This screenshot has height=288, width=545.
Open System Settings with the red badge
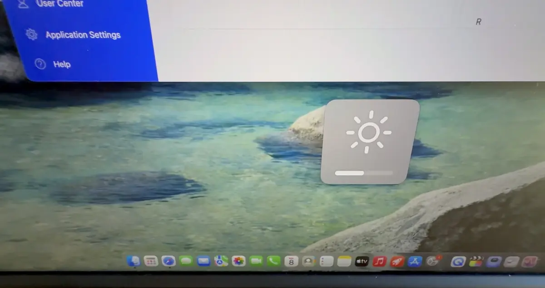tap(433, 261)
